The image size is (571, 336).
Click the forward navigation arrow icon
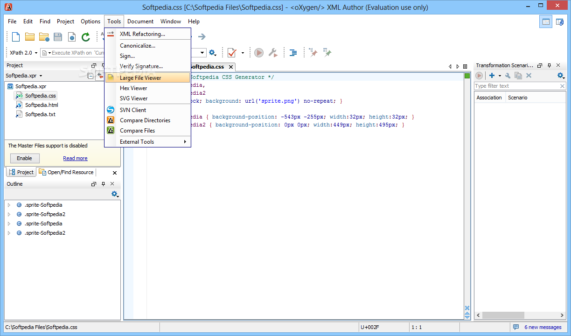pos(202,37)
